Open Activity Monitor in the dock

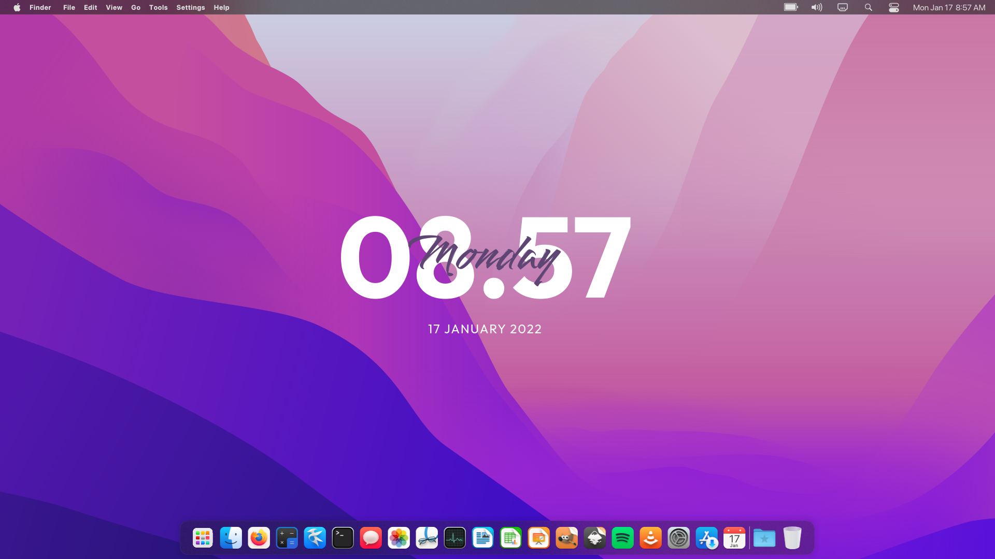point(454,538)
